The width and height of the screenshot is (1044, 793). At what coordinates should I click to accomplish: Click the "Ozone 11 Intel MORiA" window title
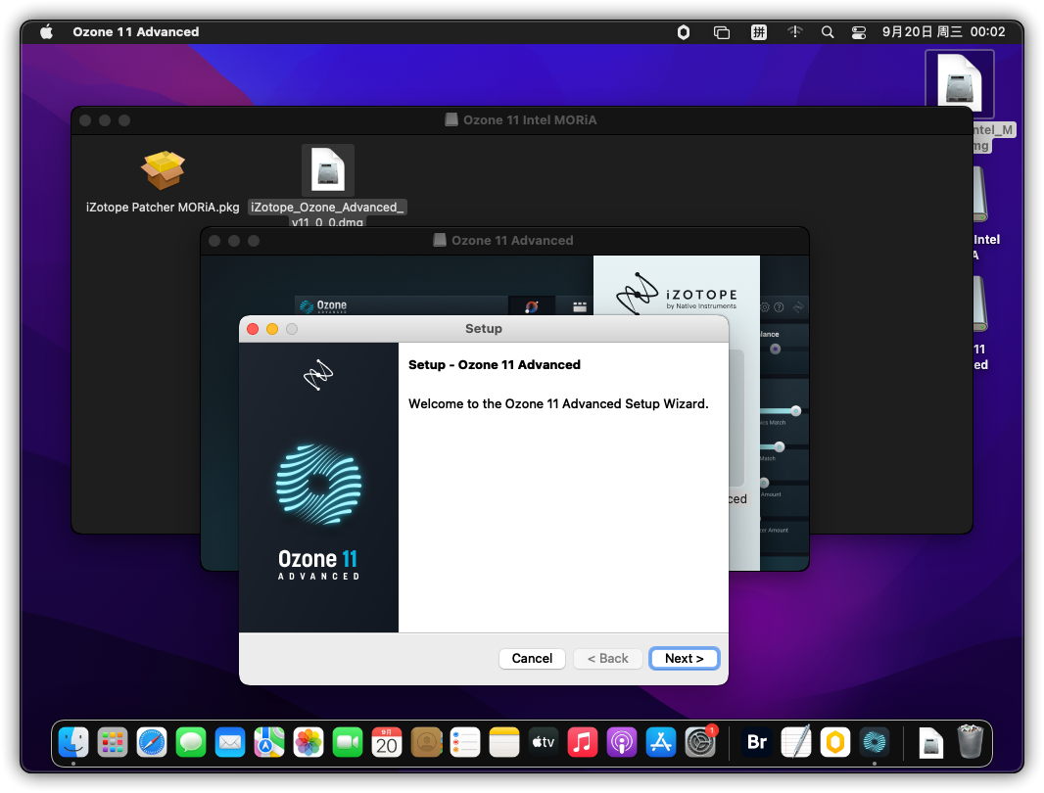point(530,120)
